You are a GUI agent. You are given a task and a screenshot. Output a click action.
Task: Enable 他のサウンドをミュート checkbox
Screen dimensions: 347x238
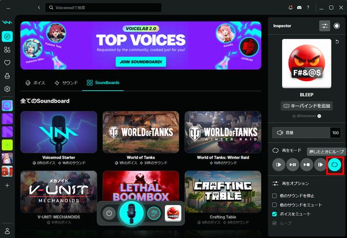coord(274,205)
